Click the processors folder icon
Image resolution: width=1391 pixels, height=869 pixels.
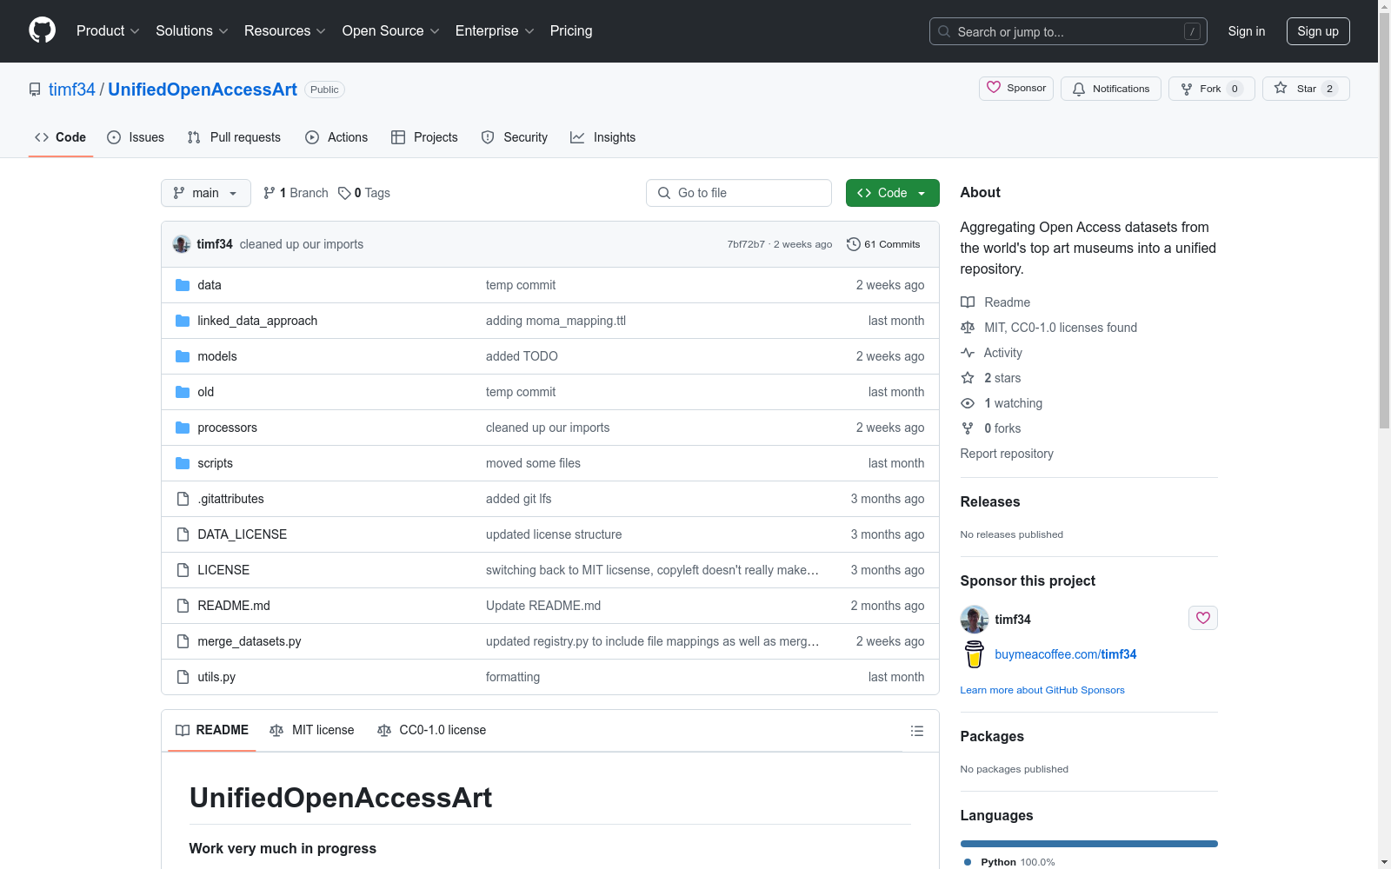coord(183,428)
